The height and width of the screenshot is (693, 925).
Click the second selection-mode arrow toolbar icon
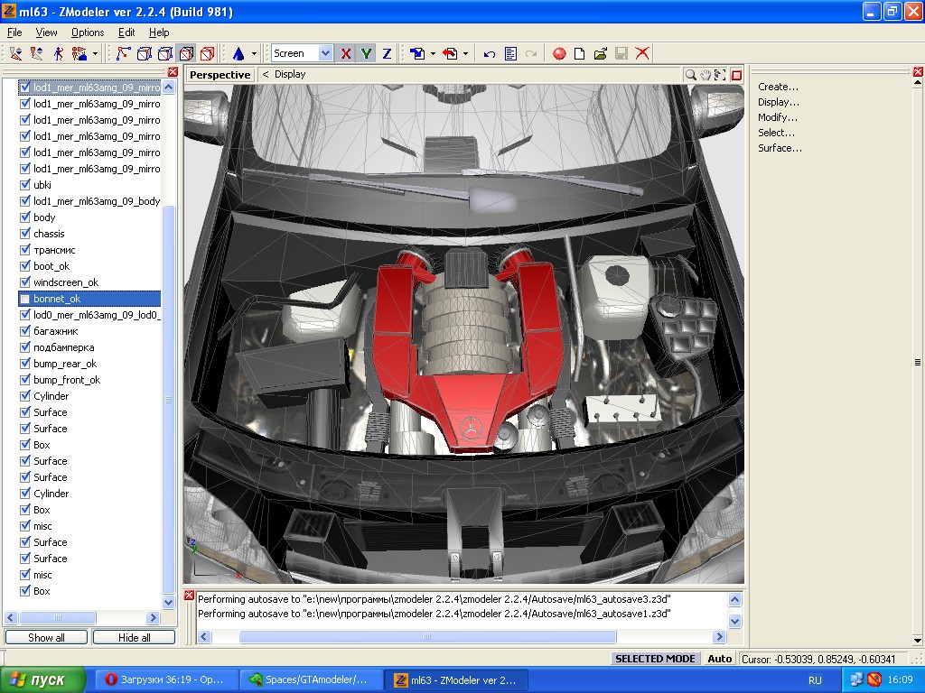(36, 53)
